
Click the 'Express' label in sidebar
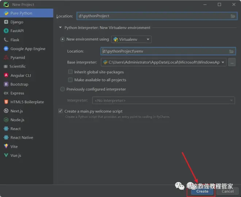pyautogui.click(x=17, y=93)
